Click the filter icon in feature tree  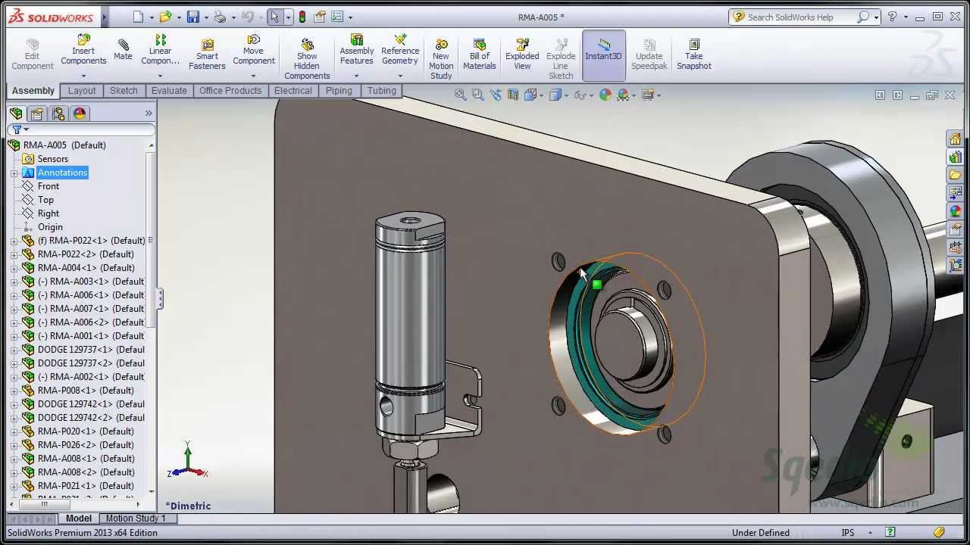point(17,129)
